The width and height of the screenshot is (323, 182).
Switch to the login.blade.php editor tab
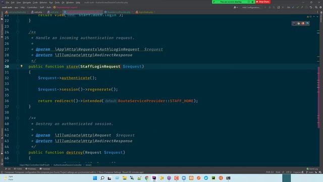(x=145, y=12)
